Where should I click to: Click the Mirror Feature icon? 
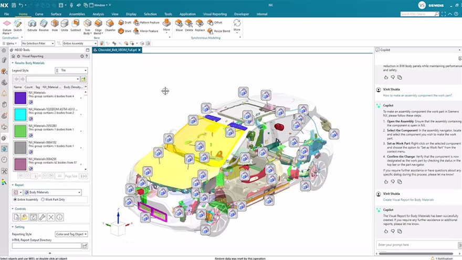(136, 31)
